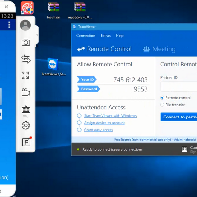197x197 pixels.
Task: Click Assign device to account link
Action: click(x=105, y=123)
